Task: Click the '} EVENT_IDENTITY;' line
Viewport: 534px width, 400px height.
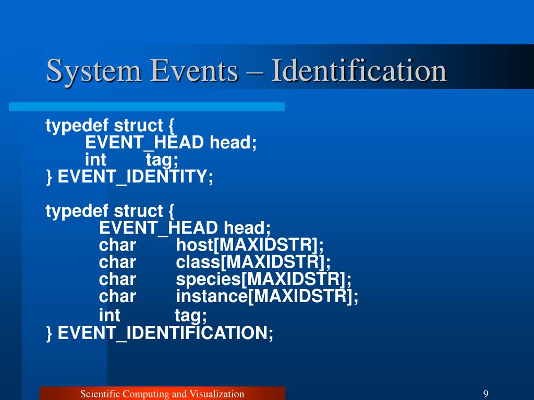Action: click(x=129, y=177)
